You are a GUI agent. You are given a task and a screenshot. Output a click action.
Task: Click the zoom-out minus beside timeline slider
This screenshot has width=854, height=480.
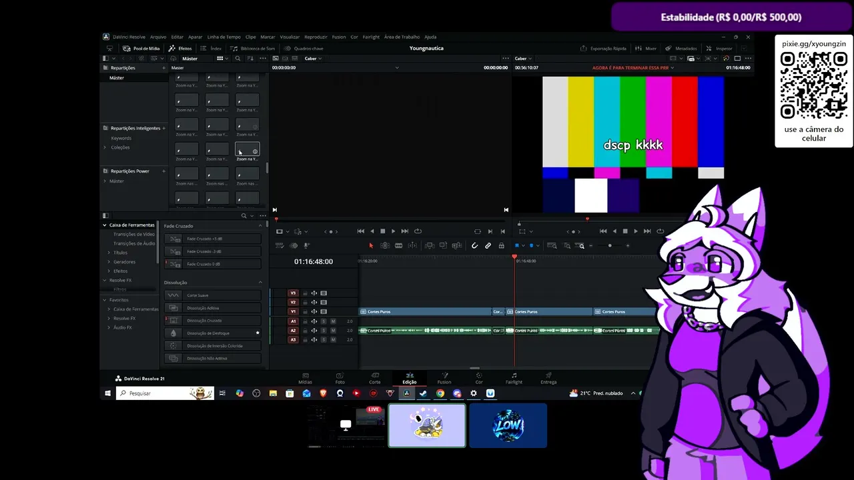592,245
